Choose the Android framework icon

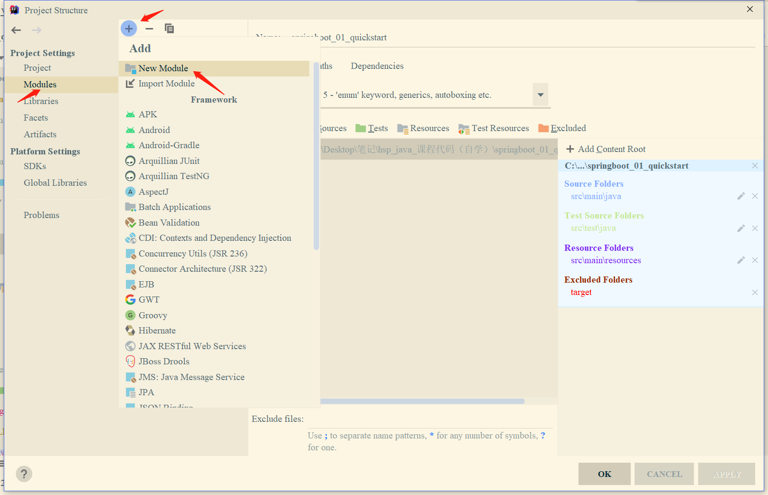130,130
